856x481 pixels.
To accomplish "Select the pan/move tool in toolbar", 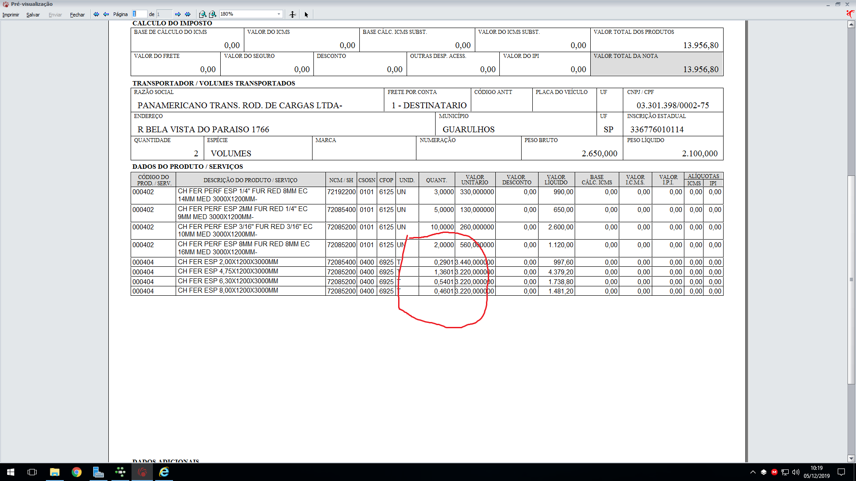I will [292, 14].
